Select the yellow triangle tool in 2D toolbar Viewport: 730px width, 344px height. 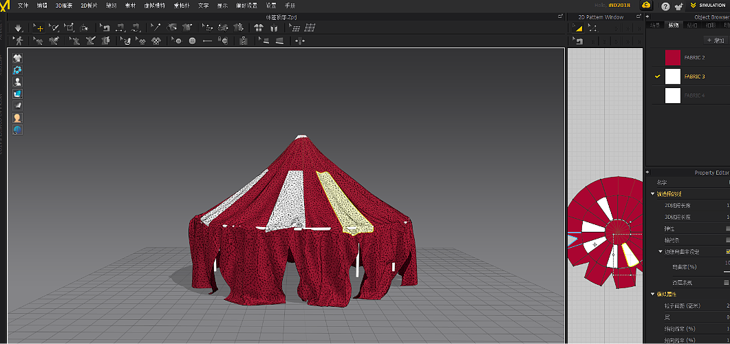578,28
